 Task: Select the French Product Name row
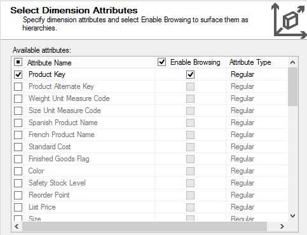pyautogui.click(x=149, y=135)
